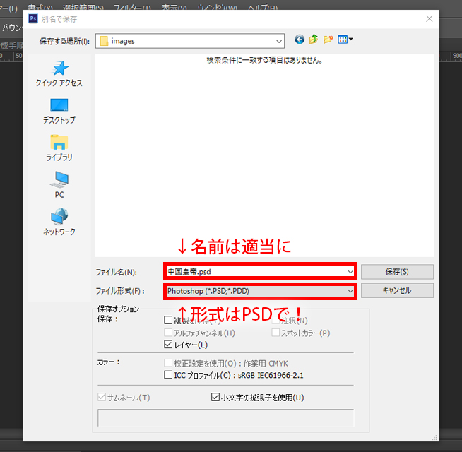Go back to last visited folder
The width and height of the screenshot is (462, 452).
[x=300, y=40]
